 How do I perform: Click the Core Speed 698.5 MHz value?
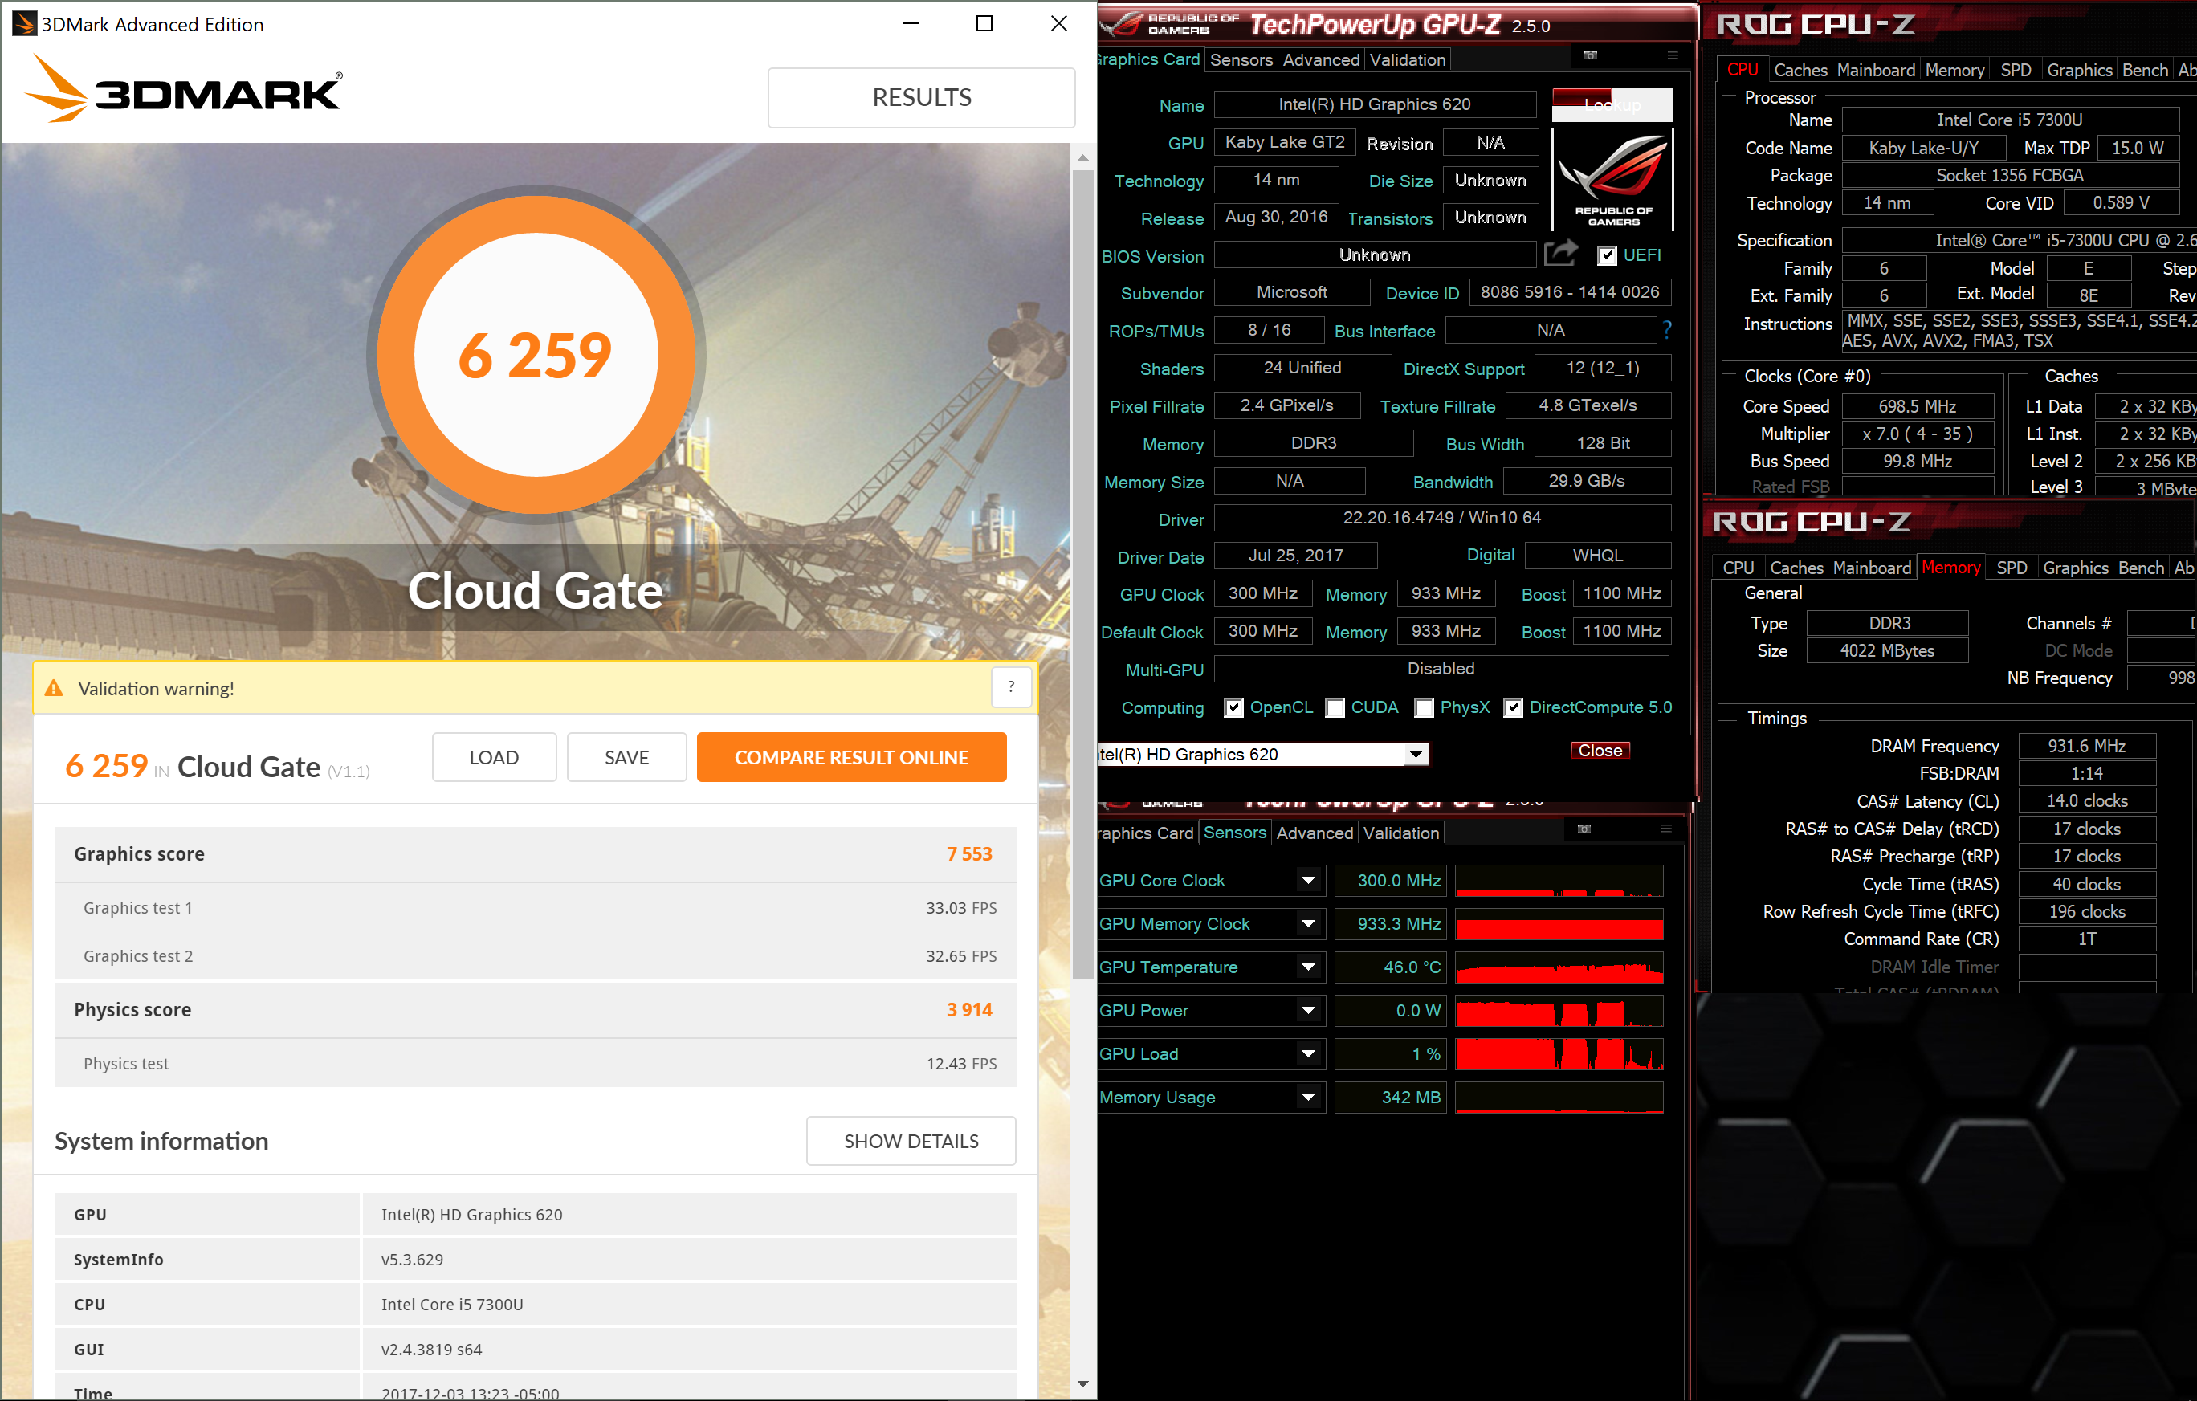pos(1917,407)
